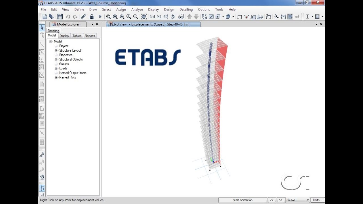Image resolution: width=363 pixels, height=204 pixels.
Task: Select the Pan hand icon
Action: pos(144,17)
